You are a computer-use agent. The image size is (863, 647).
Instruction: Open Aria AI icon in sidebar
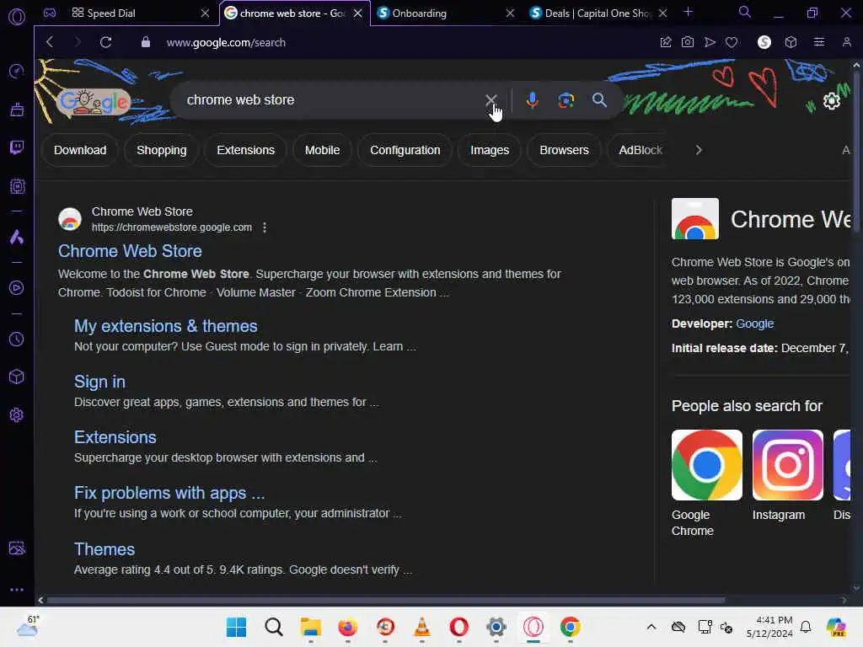pyautogui.click(x=17, y=237)
